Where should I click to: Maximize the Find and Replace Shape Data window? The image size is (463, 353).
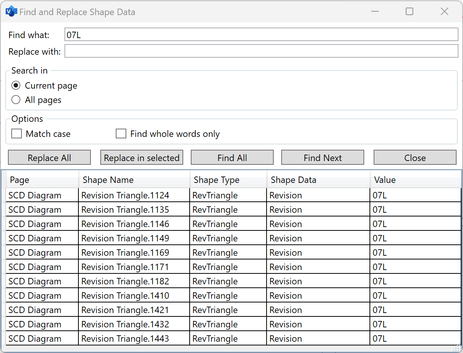click(409, 12)
